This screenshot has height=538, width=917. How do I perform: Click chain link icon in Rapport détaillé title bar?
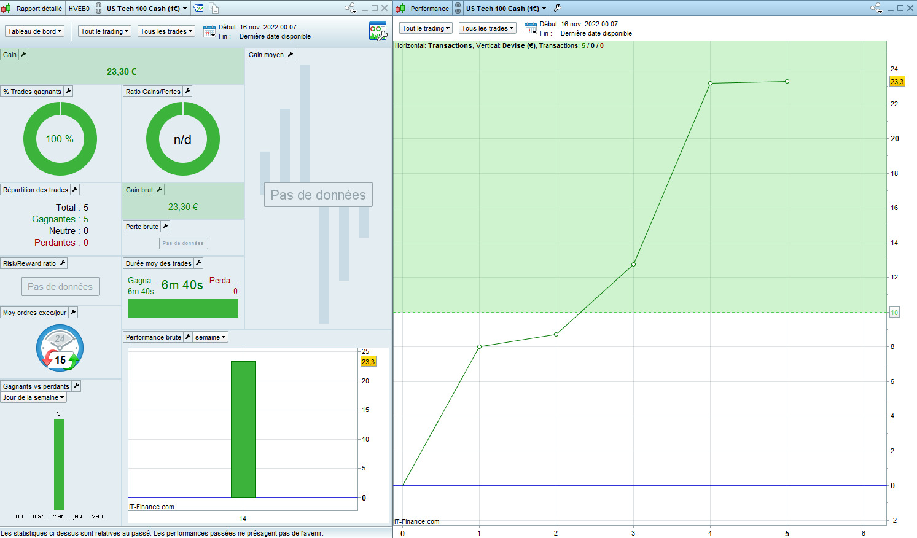click(98, 8)
